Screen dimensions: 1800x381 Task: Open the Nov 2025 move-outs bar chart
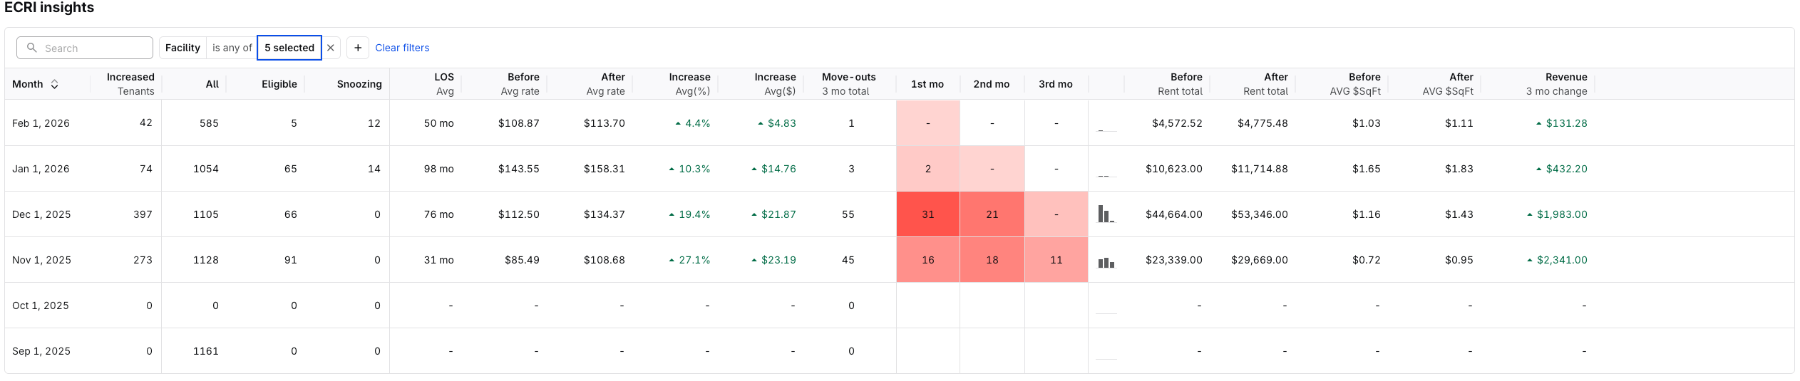coord(1106,262)
